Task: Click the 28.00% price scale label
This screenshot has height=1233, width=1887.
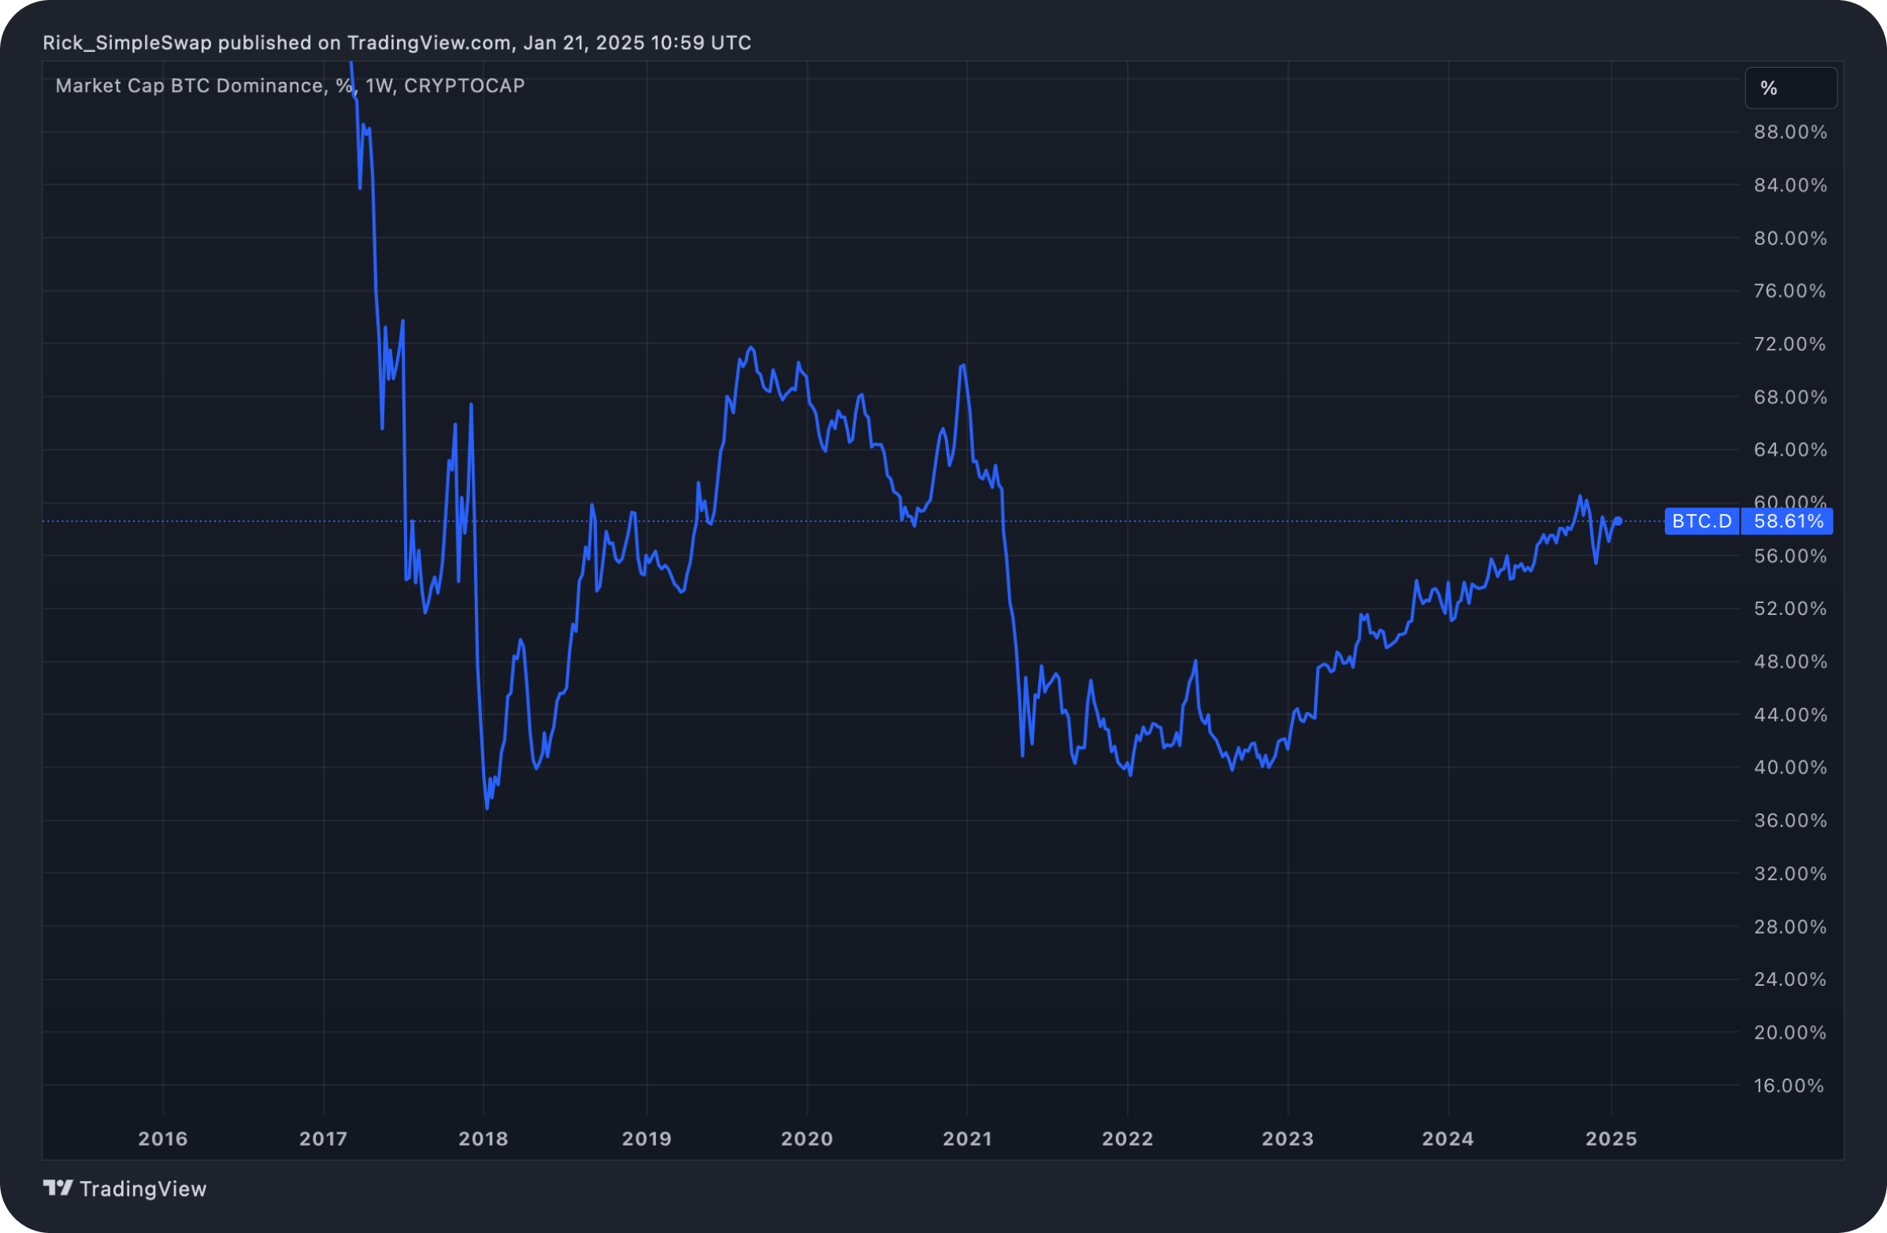Action: click(x=1790, y=928)
